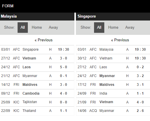The image size is (150, 121).
Task: Open Singapore vs Laos 0 - 2 result
Action: 113,67
